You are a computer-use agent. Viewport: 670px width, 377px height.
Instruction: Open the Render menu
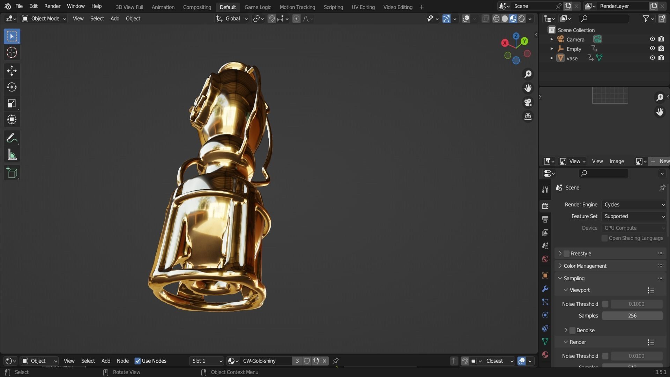point(52,6)
